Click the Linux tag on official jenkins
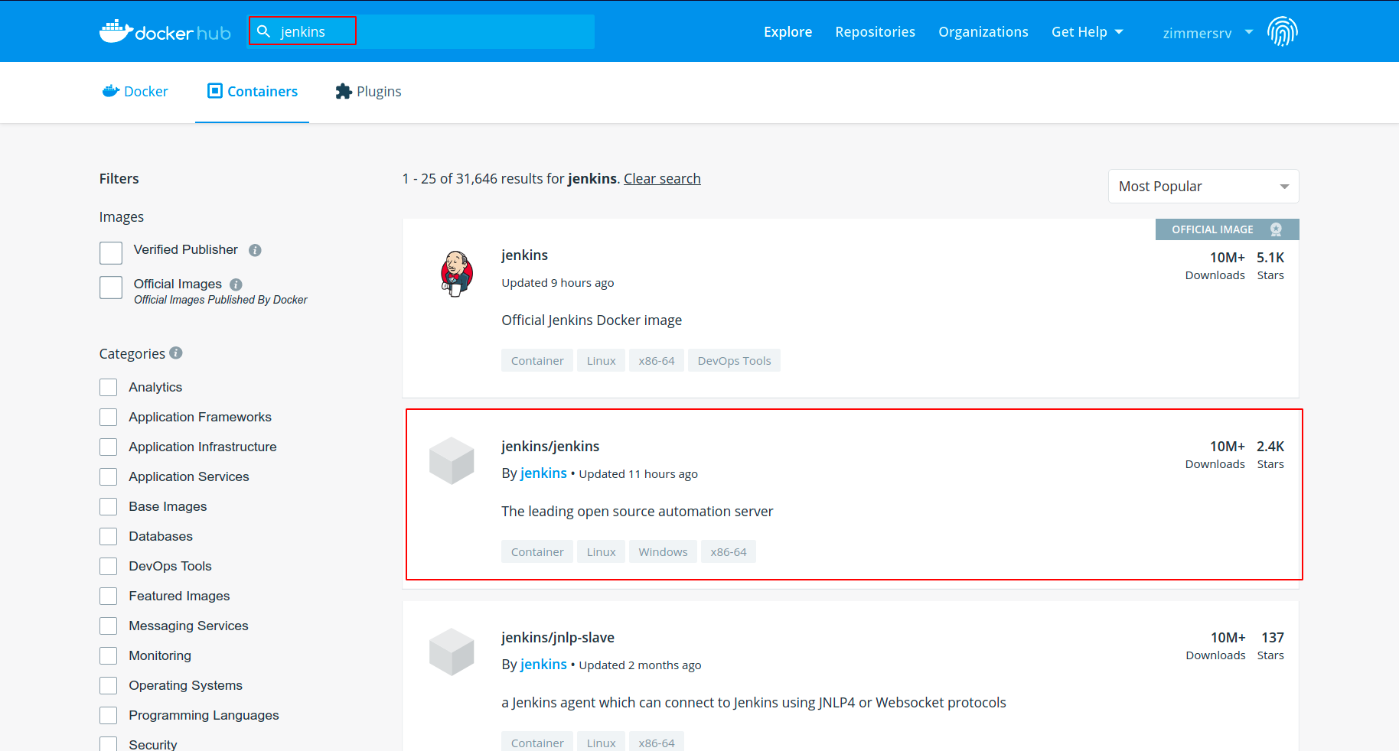The height and width of the screenshot is (751, 1399). [x=601, y=361]
